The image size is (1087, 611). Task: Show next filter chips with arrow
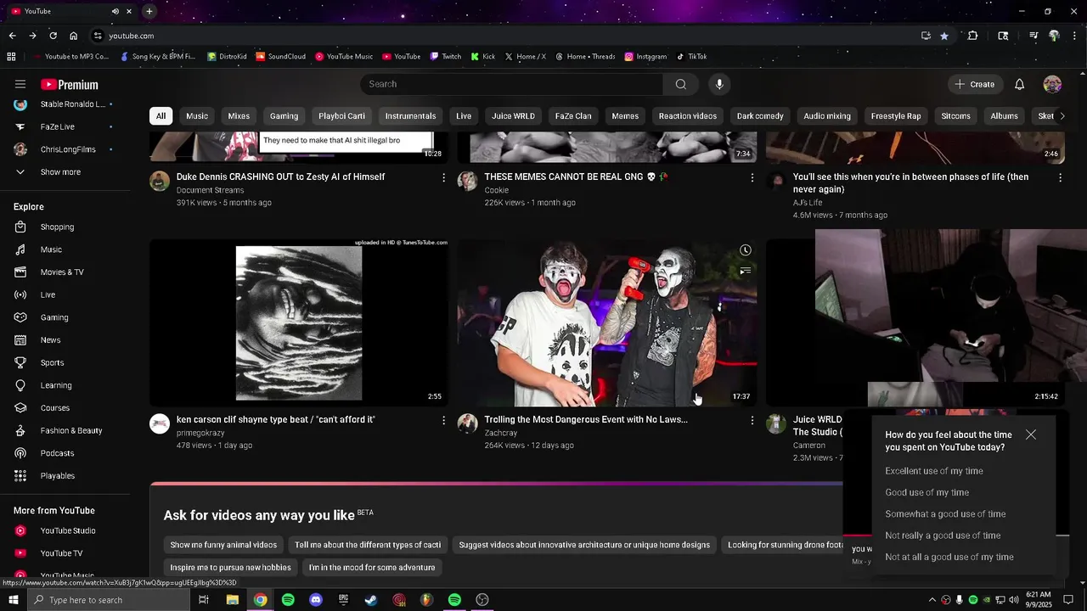pyautogui.click(x=1061, y=116)
